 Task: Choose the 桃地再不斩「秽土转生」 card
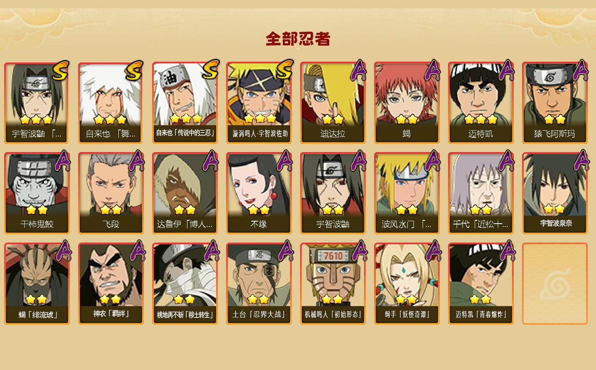[185, 284]
